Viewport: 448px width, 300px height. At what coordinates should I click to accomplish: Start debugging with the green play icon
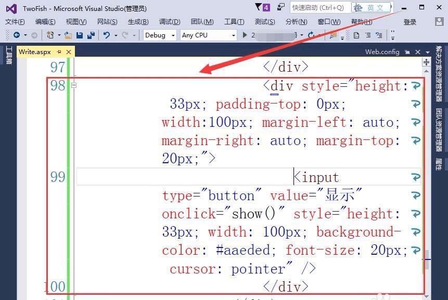[245, 35]
